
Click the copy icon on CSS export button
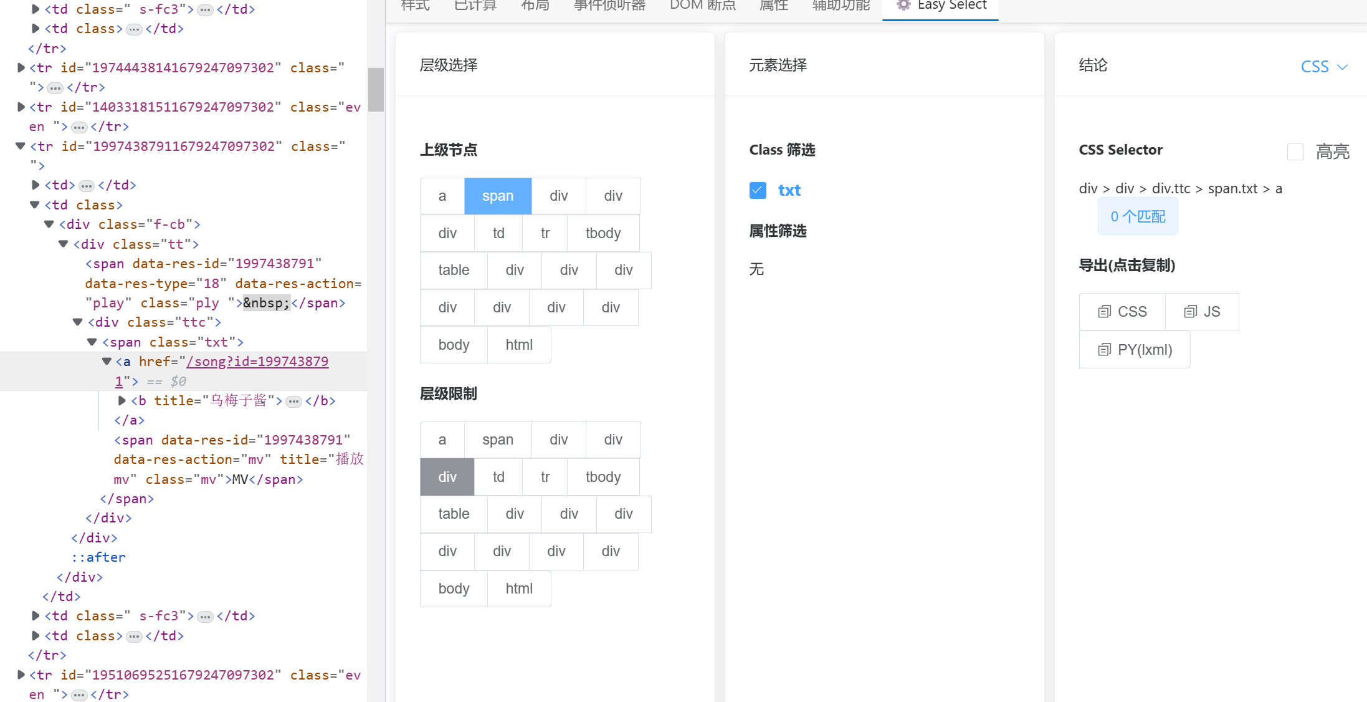1104,312
